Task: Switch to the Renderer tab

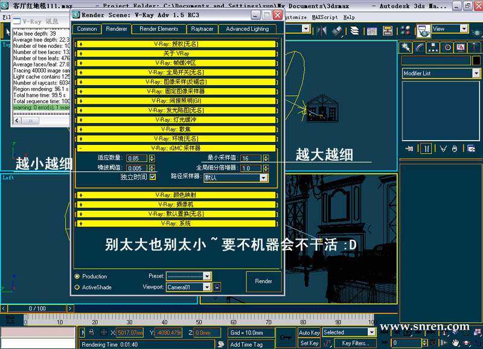Action: coord(117,29)
